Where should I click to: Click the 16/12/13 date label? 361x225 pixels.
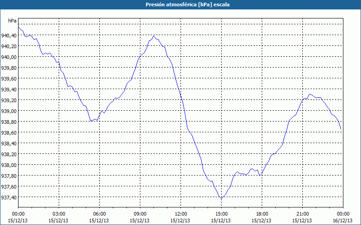343,220
